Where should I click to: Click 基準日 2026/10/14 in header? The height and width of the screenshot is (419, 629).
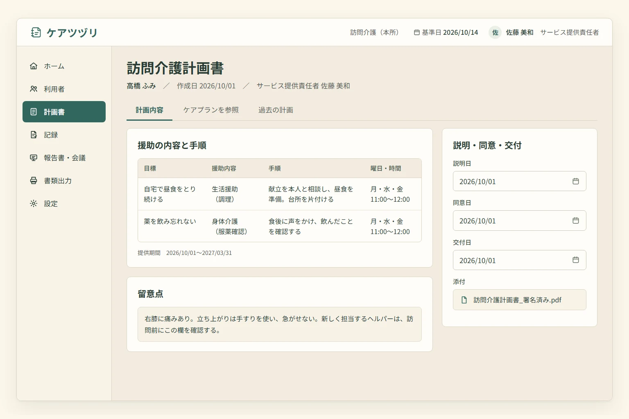point(446,32)
